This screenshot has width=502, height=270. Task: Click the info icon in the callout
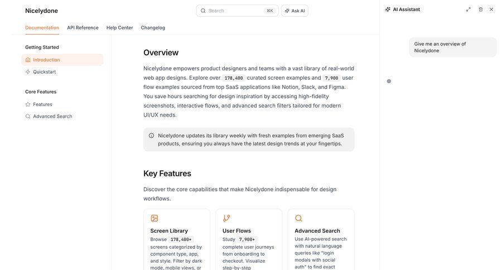151,136
